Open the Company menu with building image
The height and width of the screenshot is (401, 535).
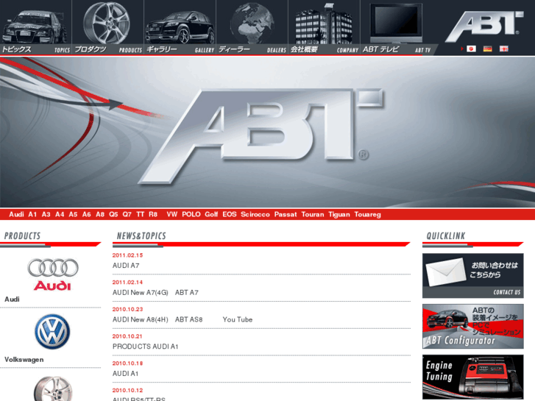(x=324, y=27)
